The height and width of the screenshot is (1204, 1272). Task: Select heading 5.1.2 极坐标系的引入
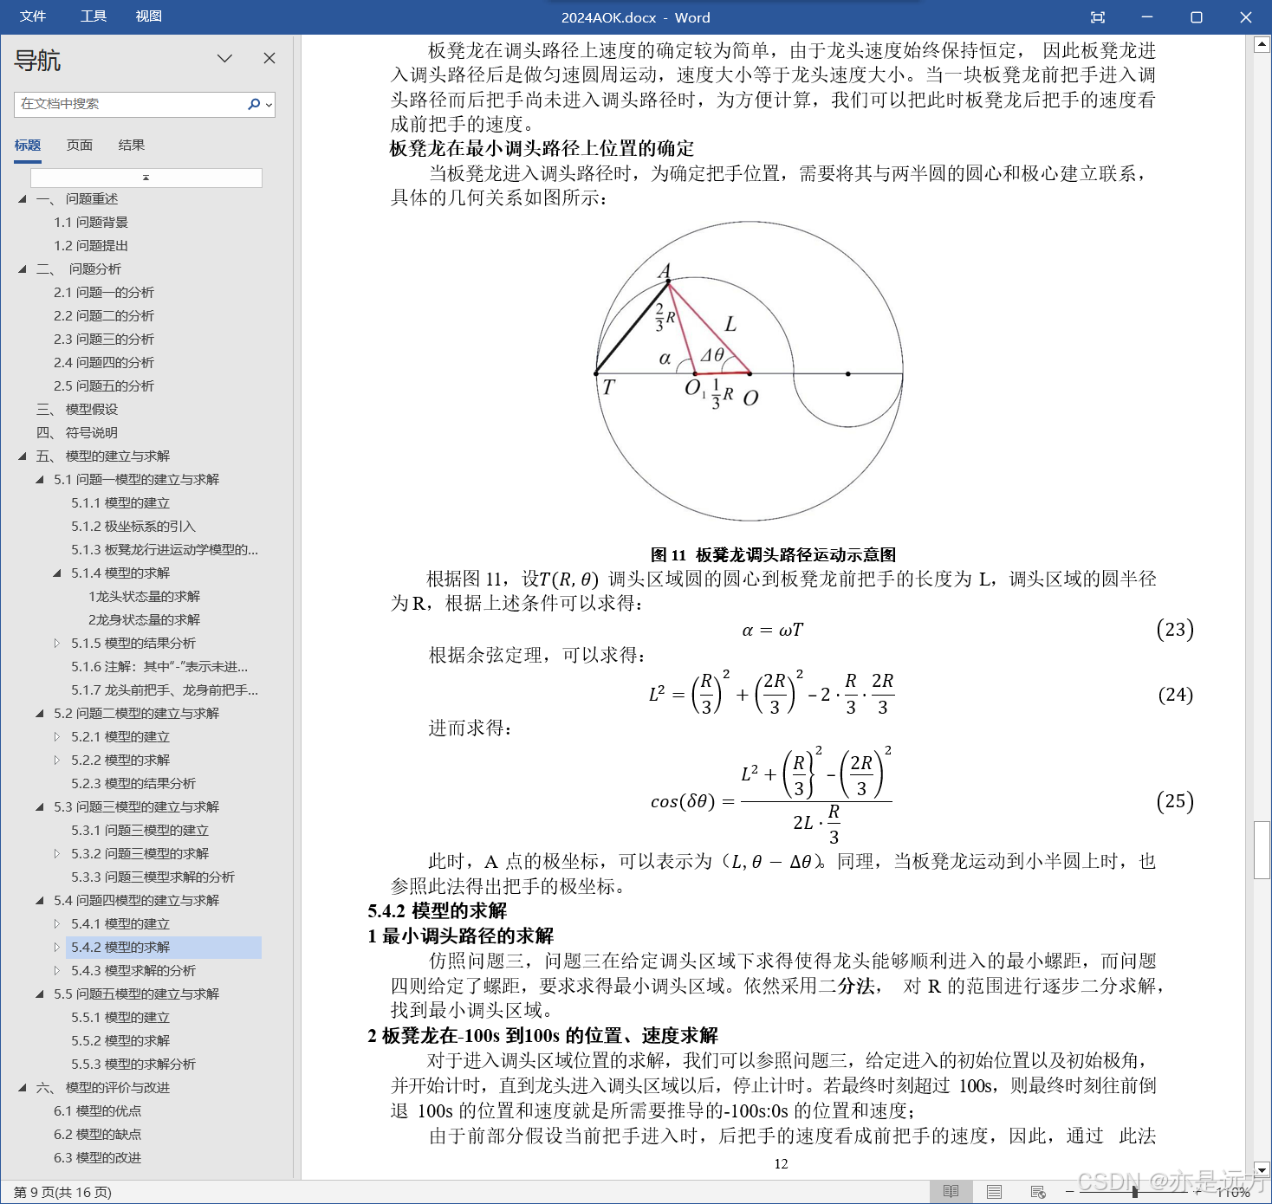[133, 527]
